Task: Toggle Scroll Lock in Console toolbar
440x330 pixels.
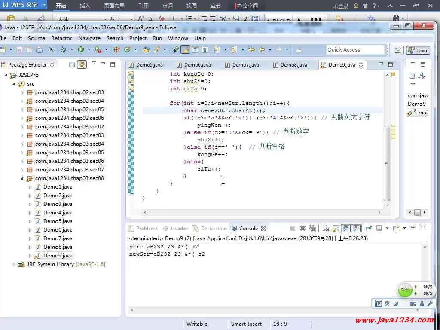Action: (x=336, y=229)
